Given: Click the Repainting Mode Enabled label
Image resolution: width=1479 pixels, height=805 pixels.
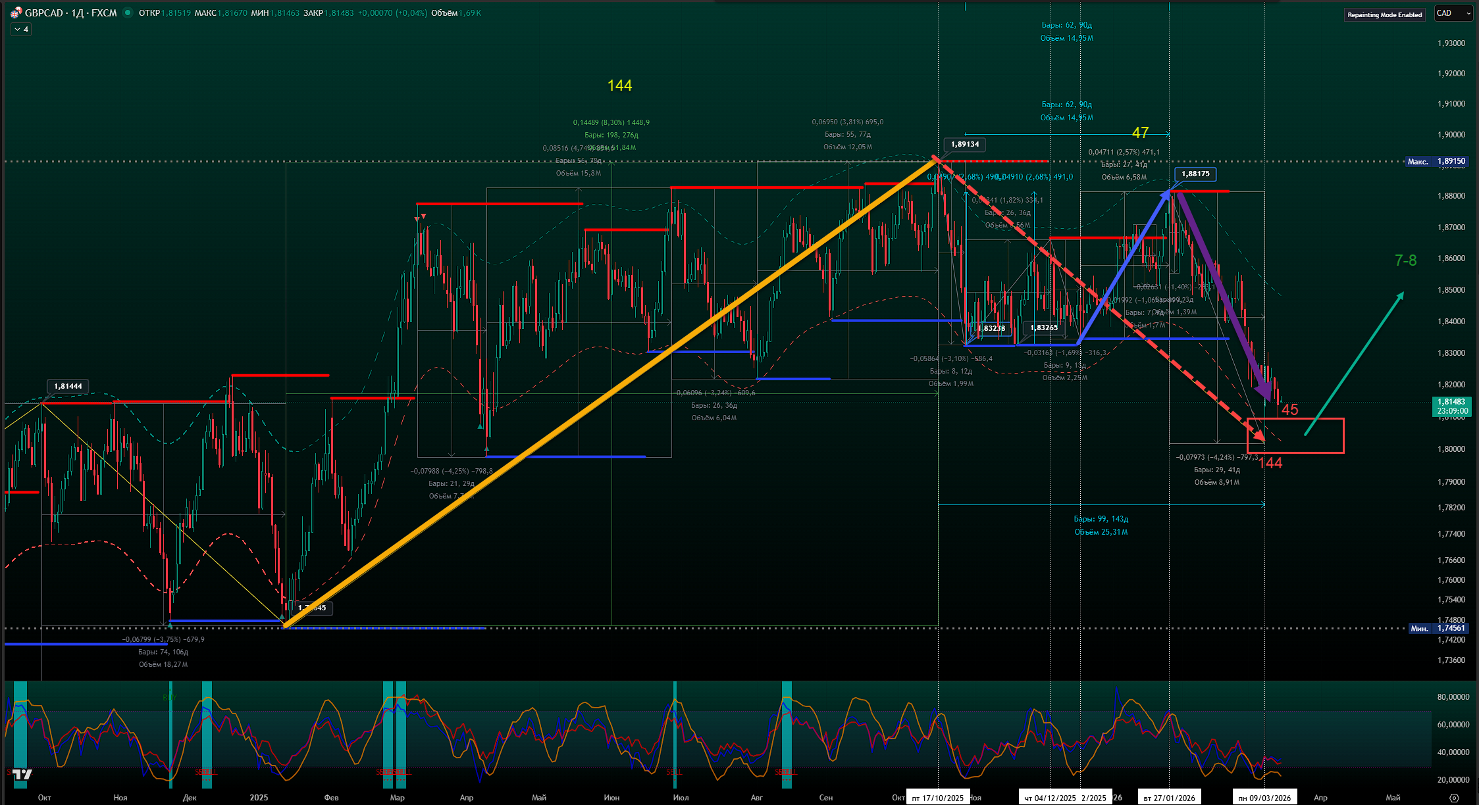Looking at the screenshot, I should click(1384, 14).
